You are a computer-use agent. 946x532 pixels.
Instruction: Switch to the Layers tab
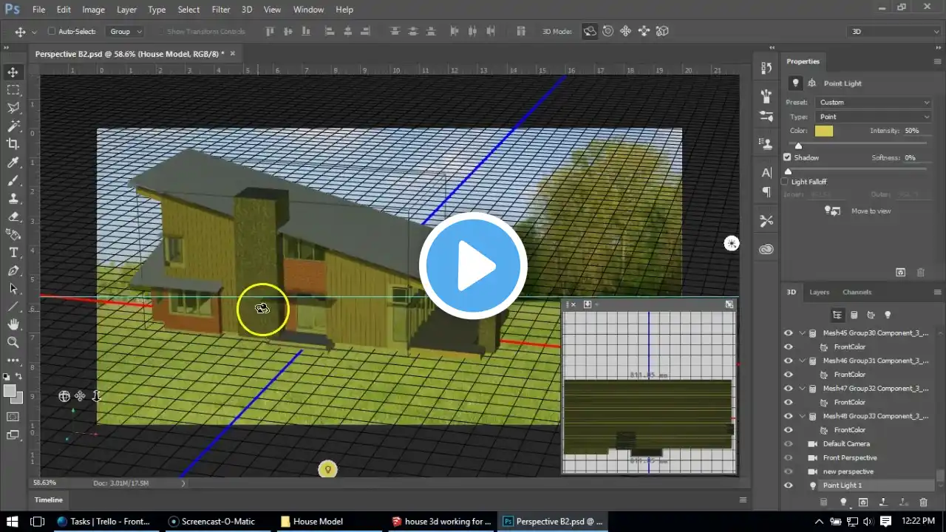[819, 292]
